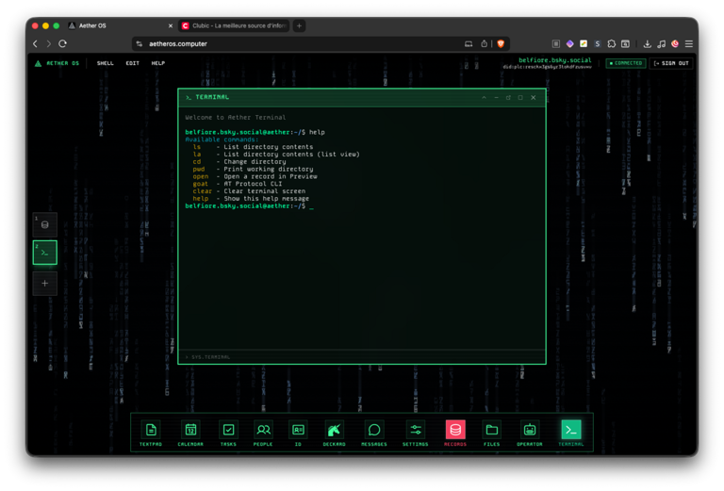Viewport: 724px width, 491px height.
Task: Reload the page
Action: click(x=63, y=44)
